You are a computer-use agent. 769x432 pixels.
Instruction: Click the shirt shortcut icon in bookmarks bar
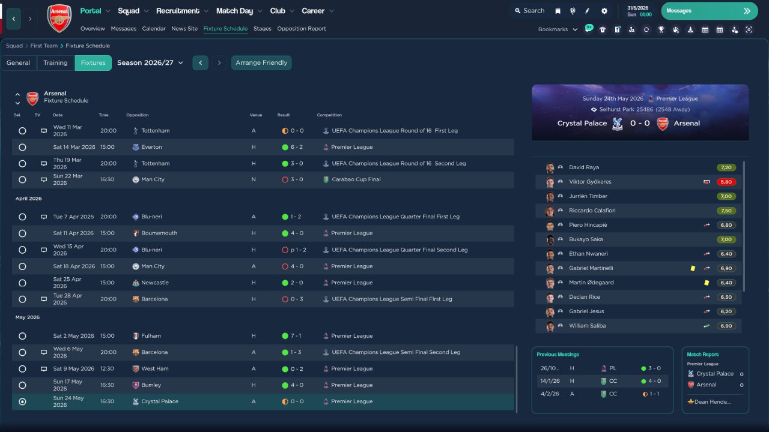click(x=603, y=29)
